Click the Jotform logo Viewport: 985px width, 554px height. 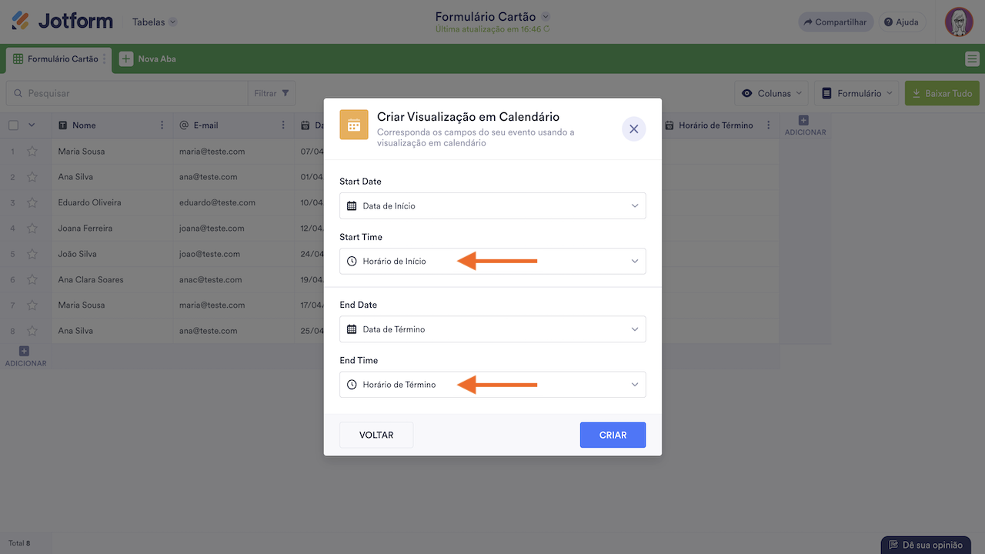[62, 22]
